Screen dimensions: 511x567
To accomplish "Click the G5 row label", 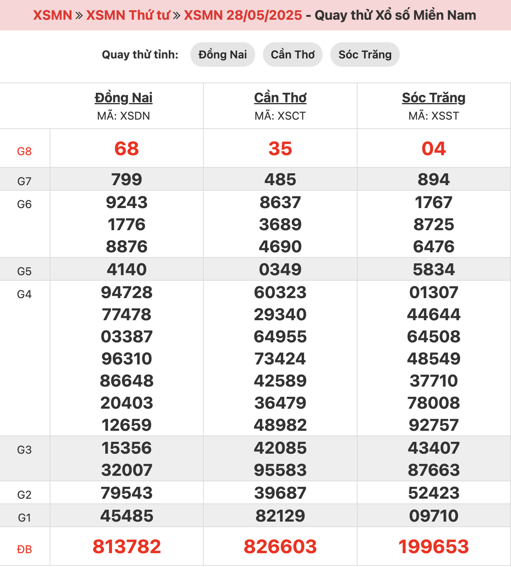I will click(x=24, y=271).
